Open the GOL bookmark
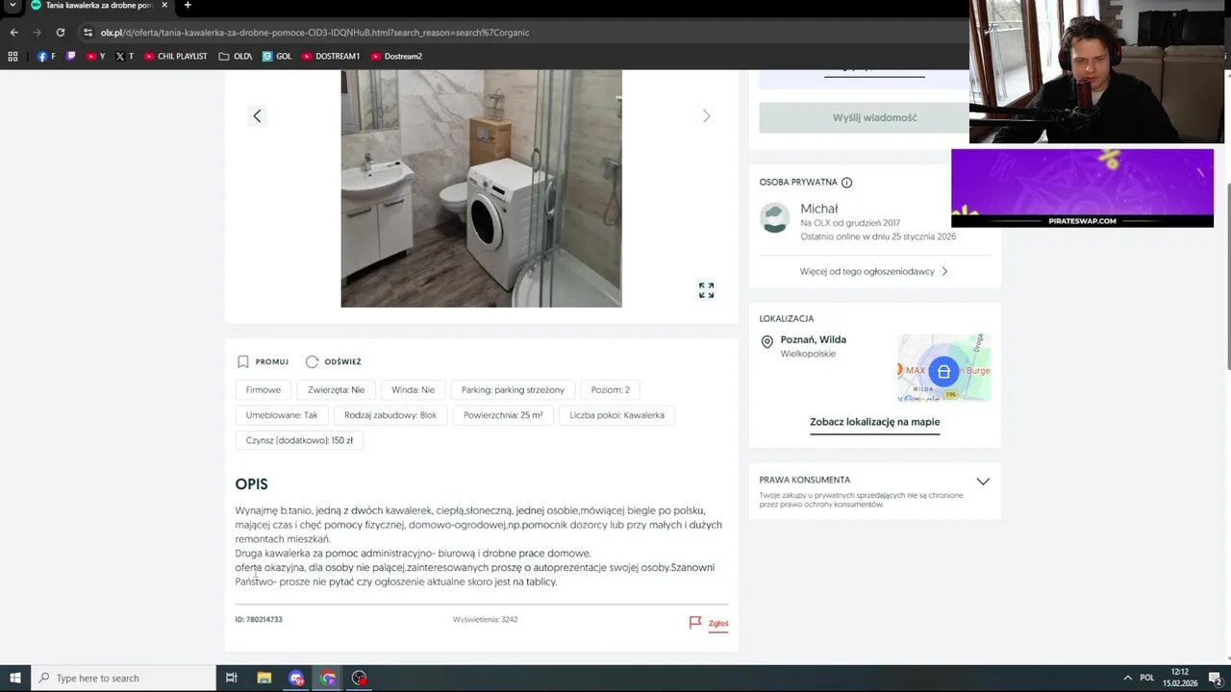1231x692 pixels. tap(277, 57)
